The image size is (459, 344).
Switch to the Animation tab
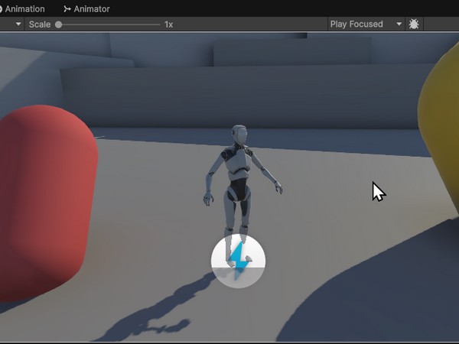coord(21,8)
